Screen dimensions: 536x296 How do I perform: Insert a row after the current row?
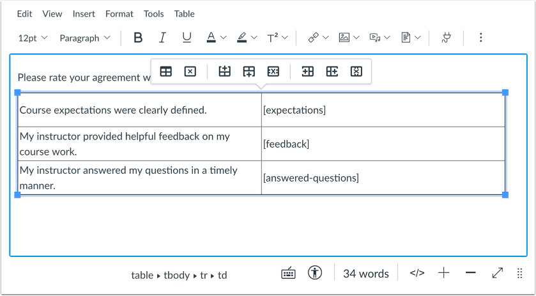[249, 72]
